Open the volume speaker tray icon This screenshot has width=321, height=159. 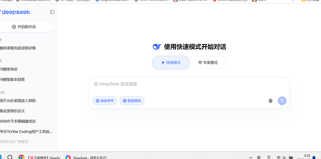(x=284, y=157)
